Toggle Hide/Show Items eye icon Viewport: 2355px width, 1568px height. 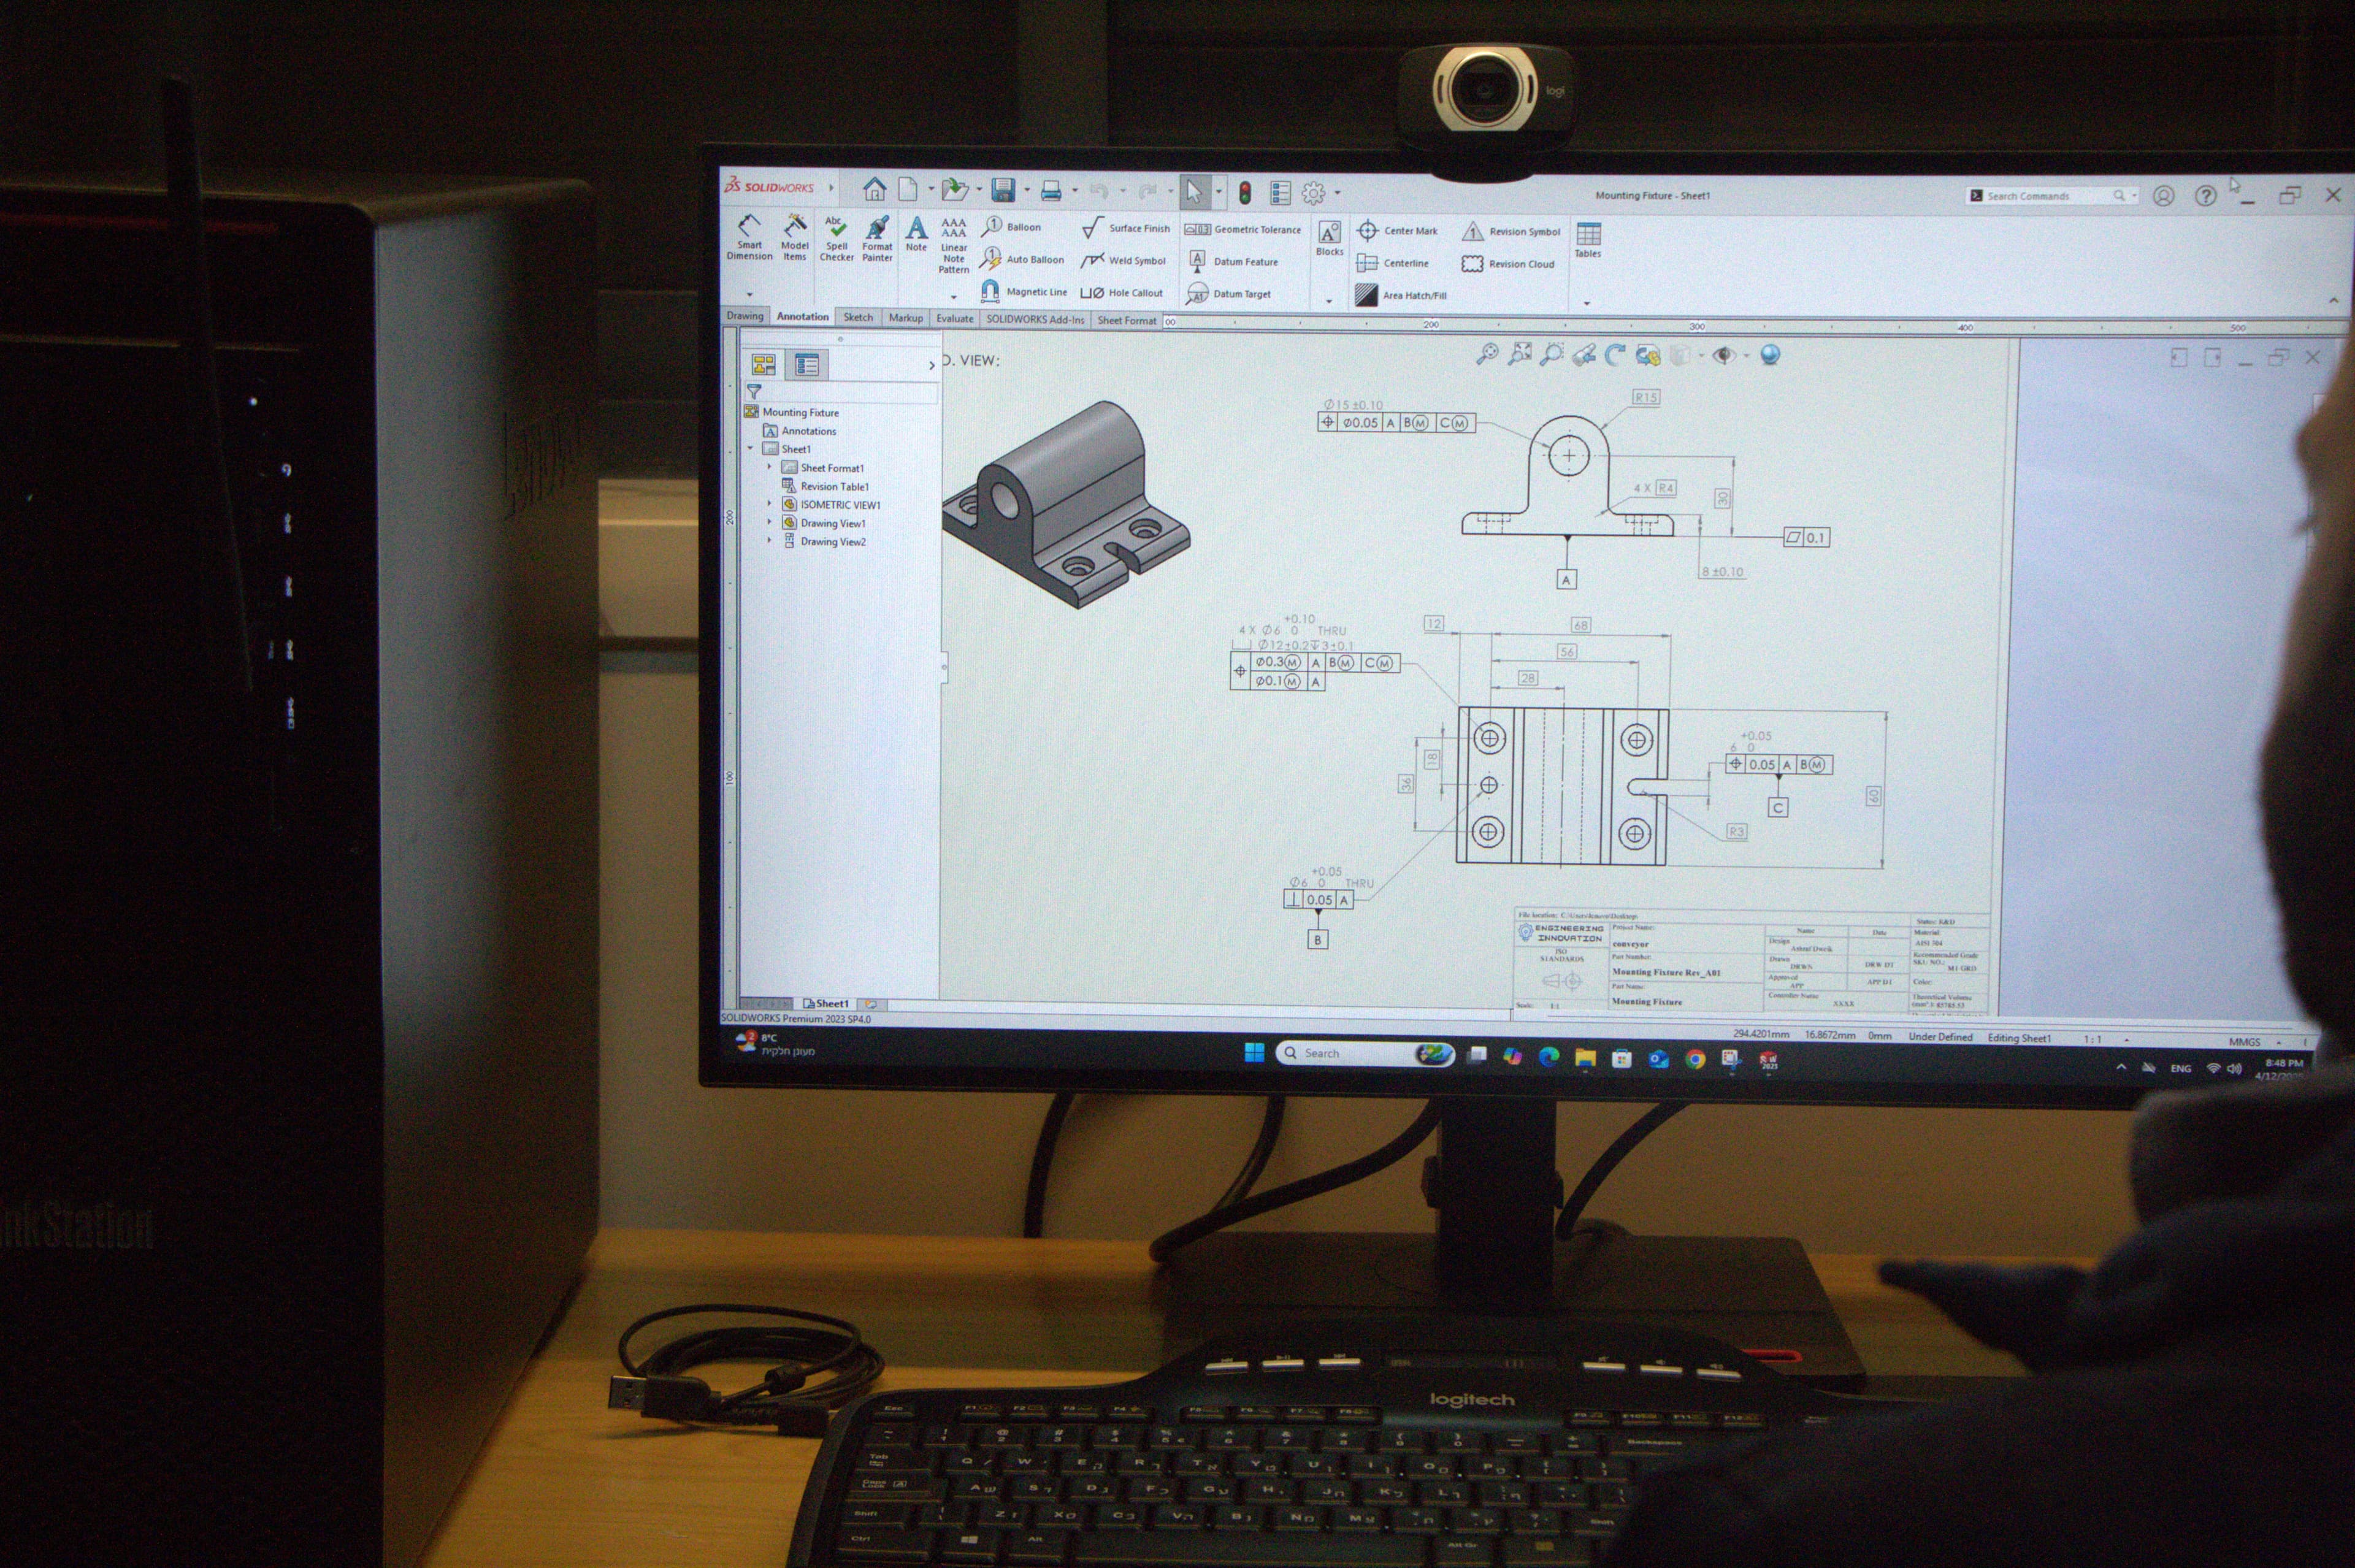pyautogui.click(x=1724, y=355)
